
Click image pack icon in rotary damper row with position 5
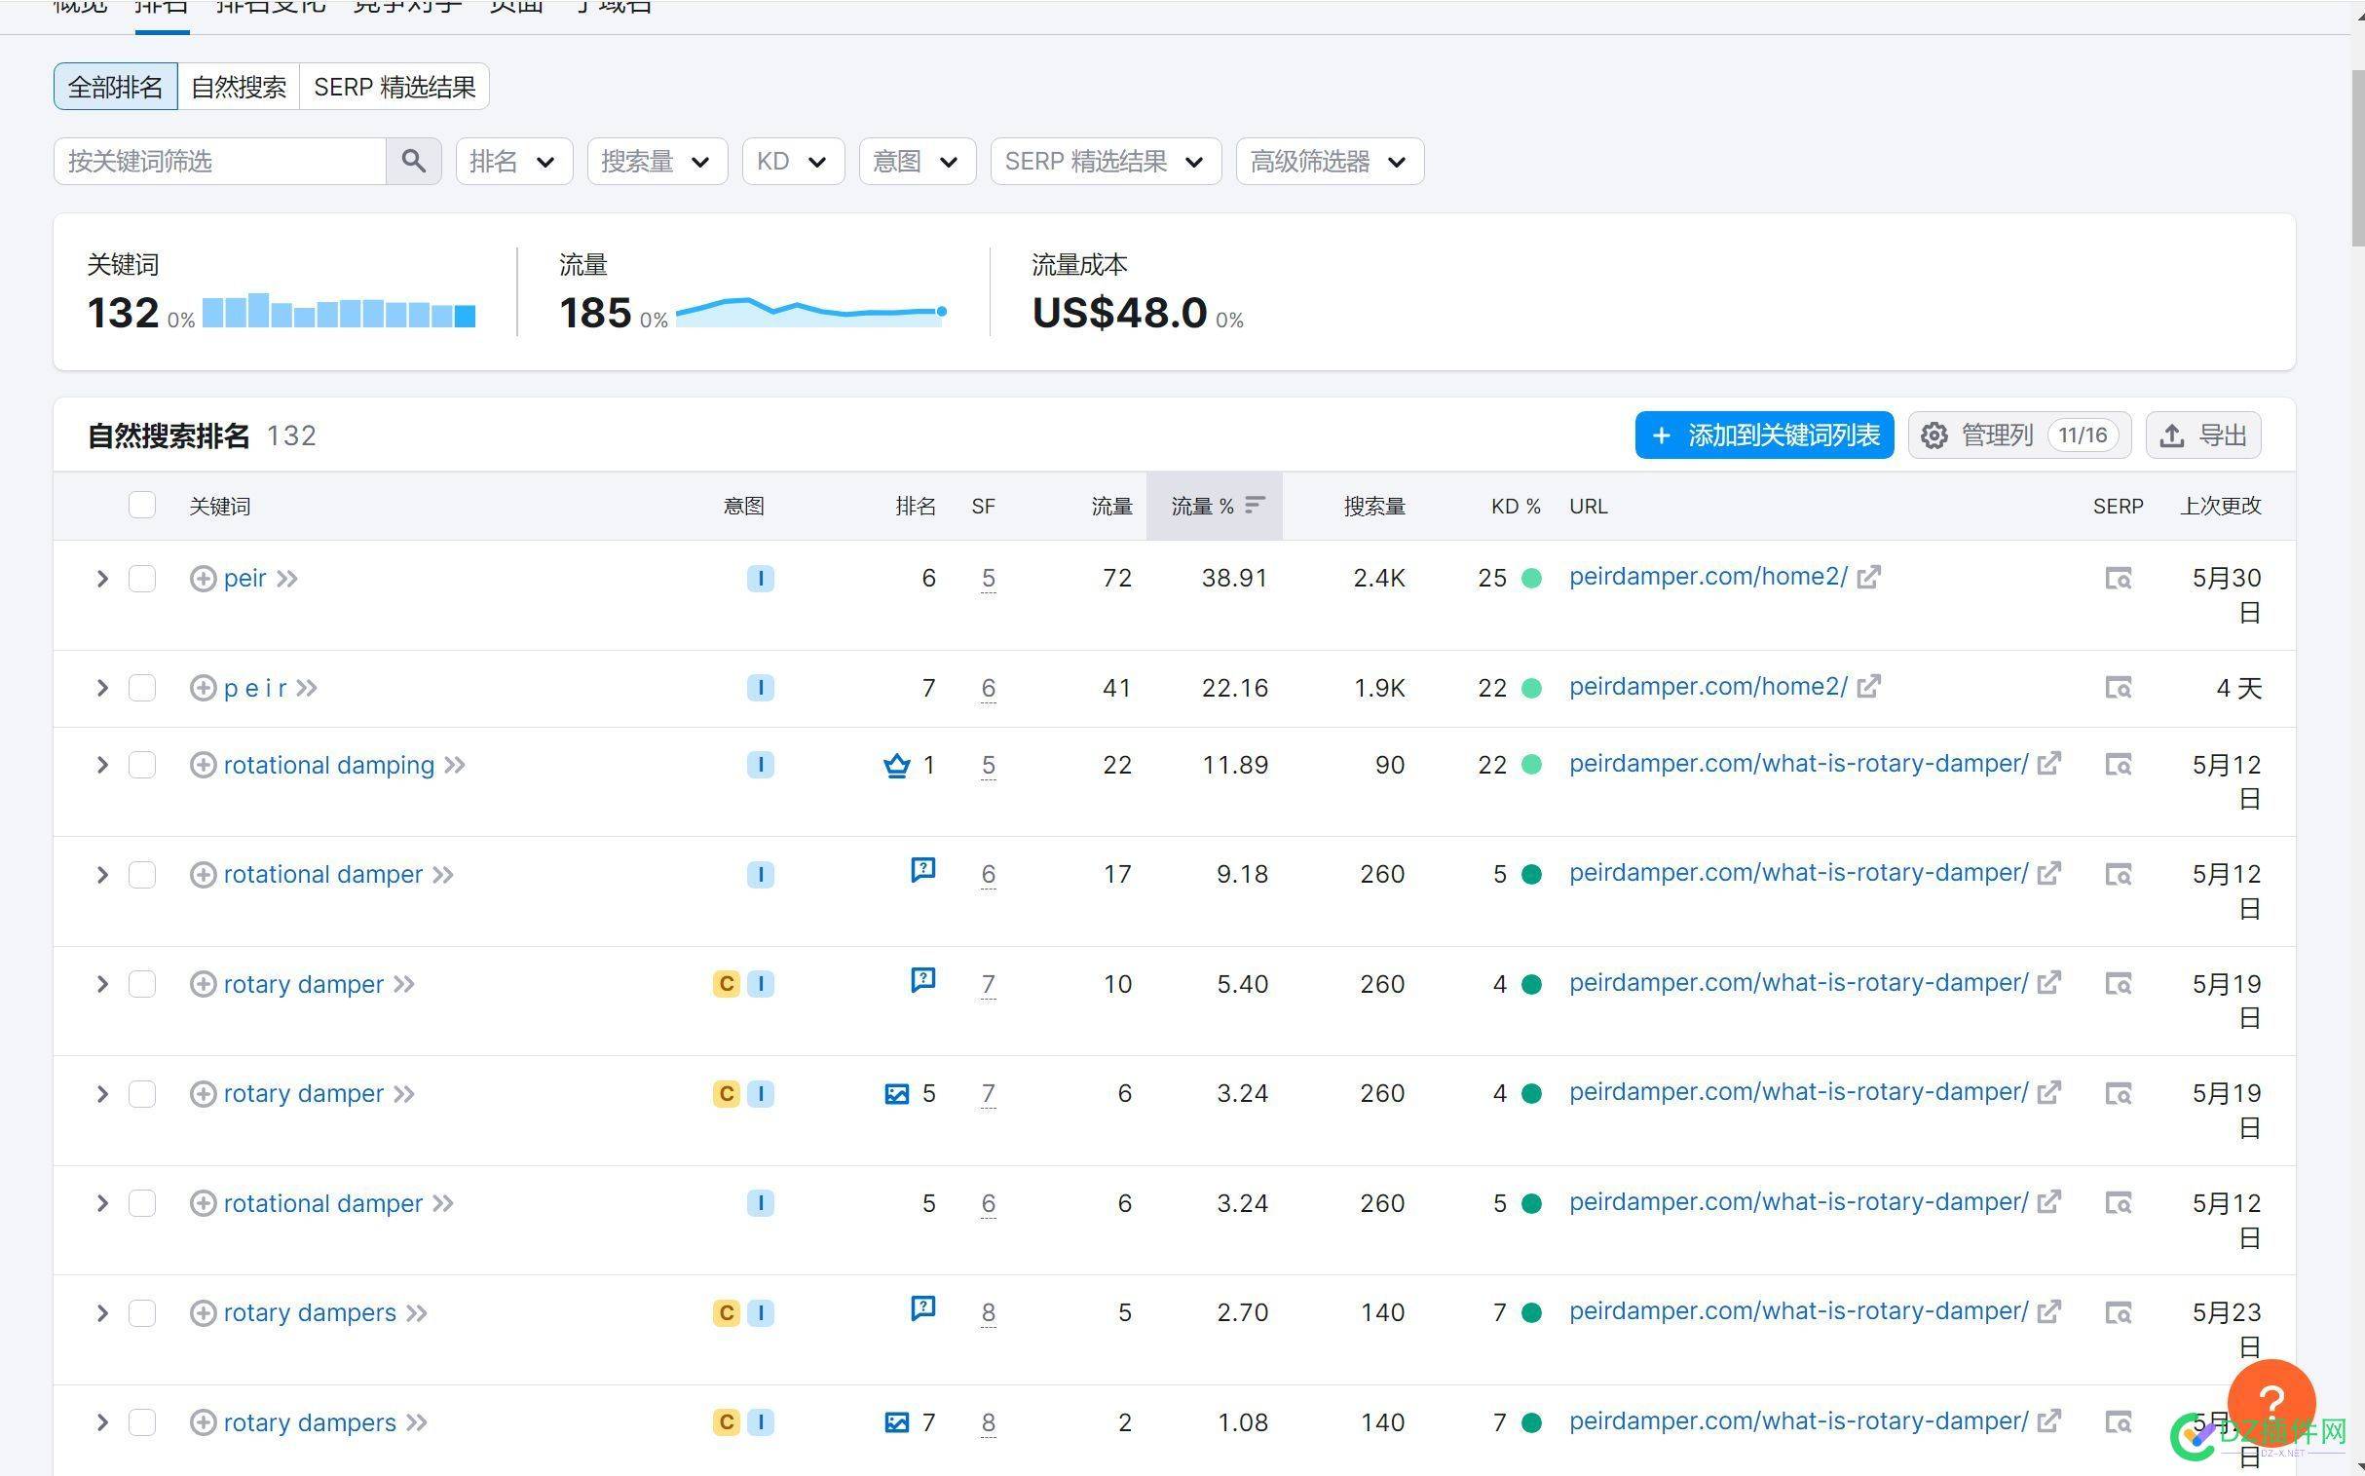pyautogui.click(x=896, y=1094)
